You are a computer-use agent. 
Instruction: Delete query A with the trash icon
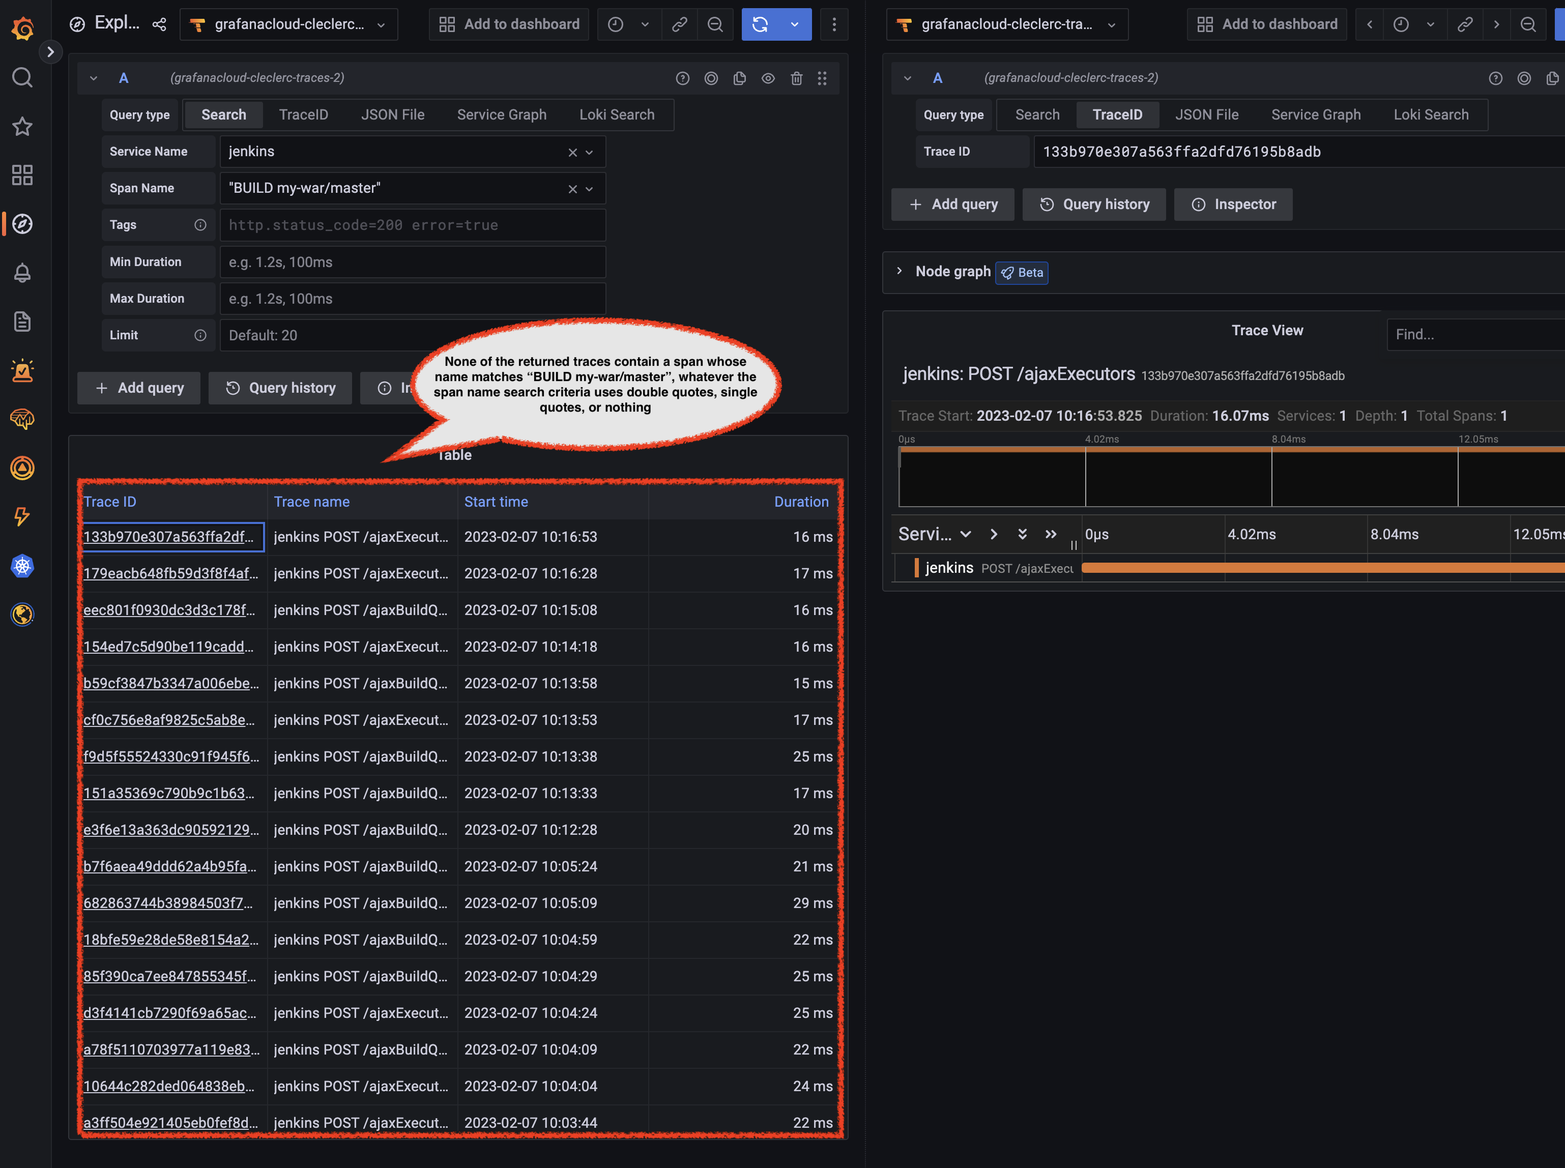coord(796,78)
